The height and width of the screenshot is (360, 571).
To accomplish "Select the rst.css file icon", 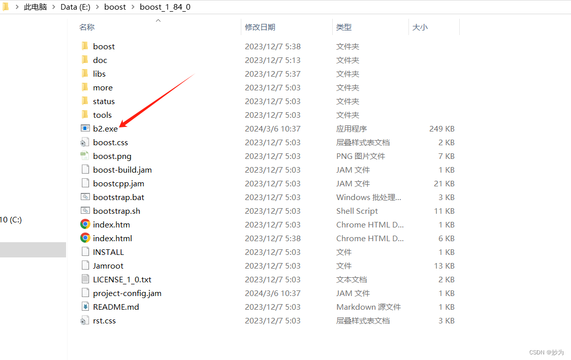I will (x=85, y=321).
